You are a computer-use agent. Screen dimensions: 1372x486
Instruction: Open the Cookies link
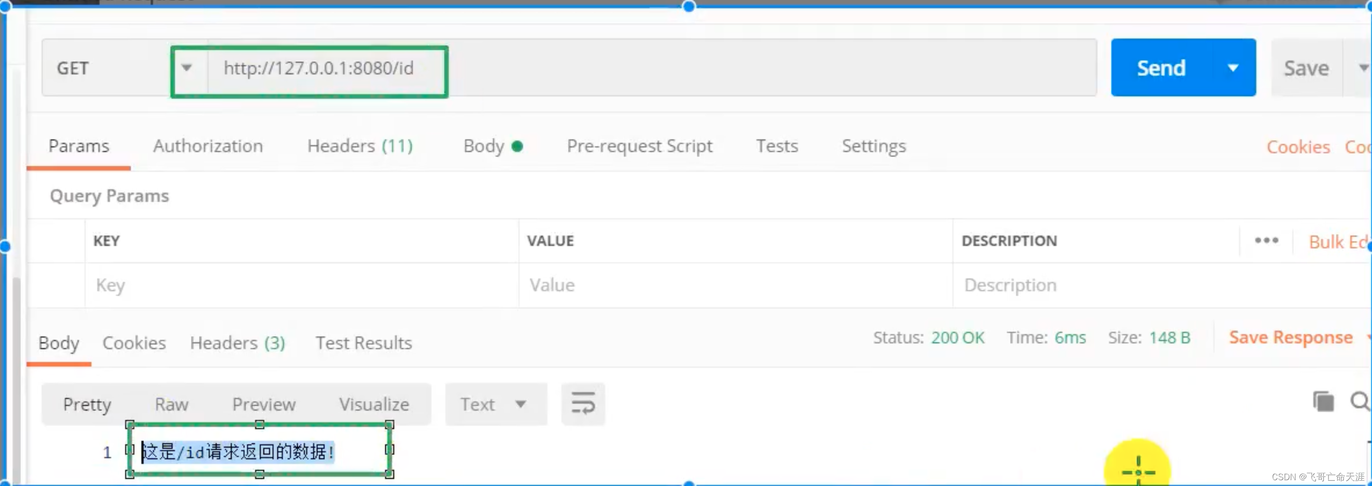point(1298,147)
